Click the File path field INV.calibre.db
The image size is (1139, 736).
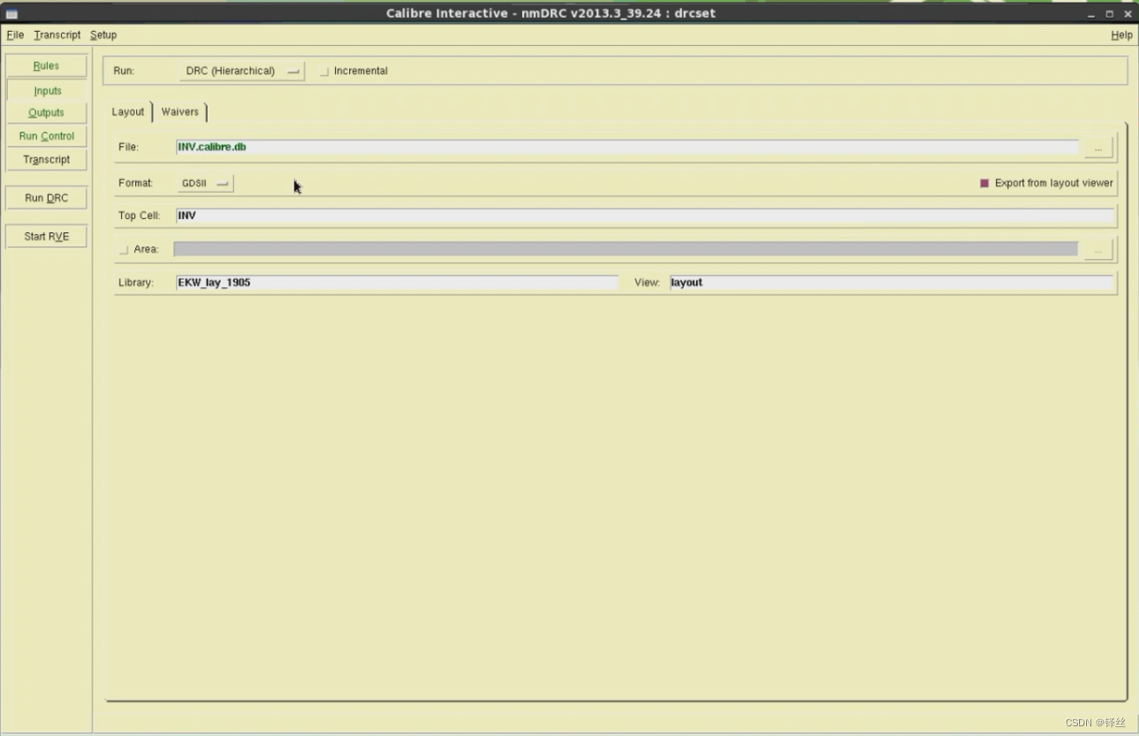click(x=626, y=148)
